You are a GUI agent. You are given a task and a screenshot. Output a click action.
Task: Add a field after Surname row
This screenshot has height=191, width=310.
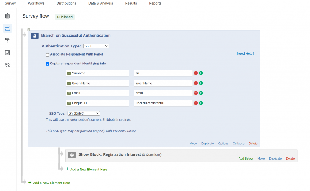click(201, 73)
